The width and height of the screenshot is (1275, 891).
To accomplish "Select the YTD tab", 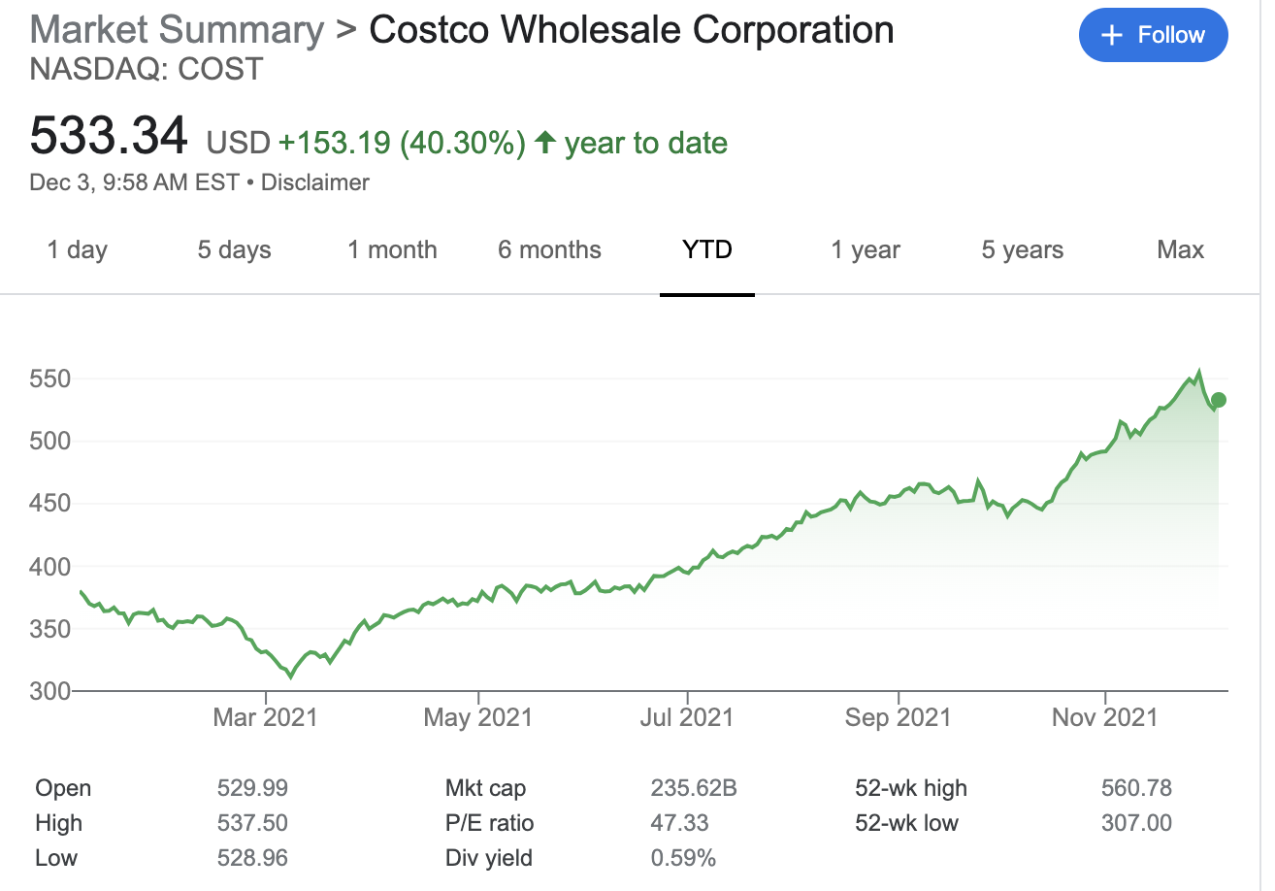I will 707,249.
